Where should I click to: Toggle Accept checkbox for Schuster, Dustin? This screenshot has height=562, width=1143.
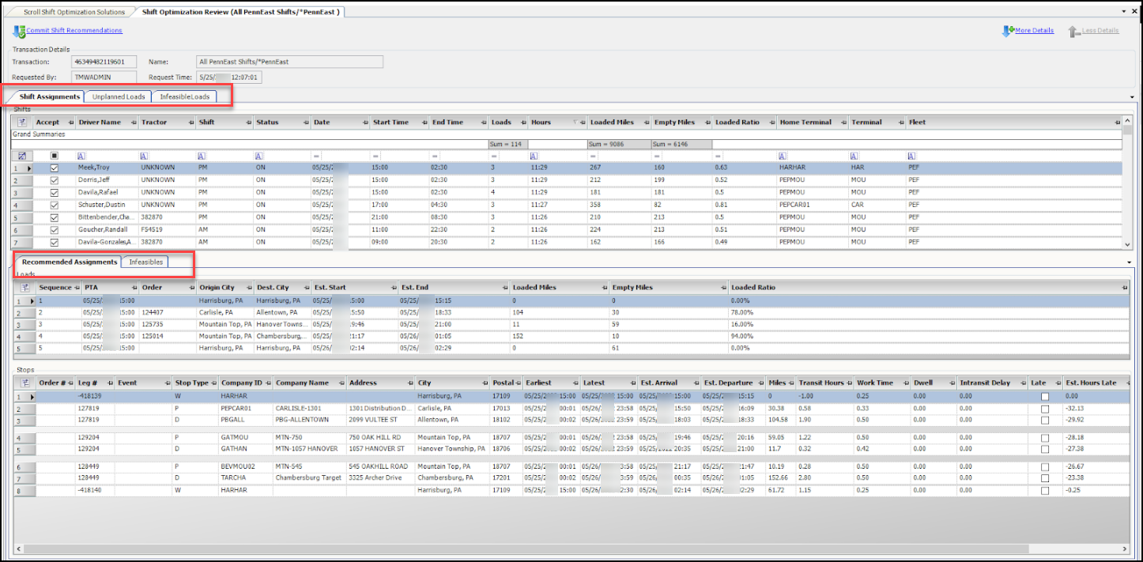[x=55, y=205]
